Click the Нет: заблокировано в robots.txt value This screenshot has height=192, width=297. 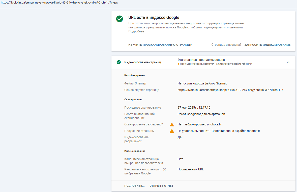point(200,124)
